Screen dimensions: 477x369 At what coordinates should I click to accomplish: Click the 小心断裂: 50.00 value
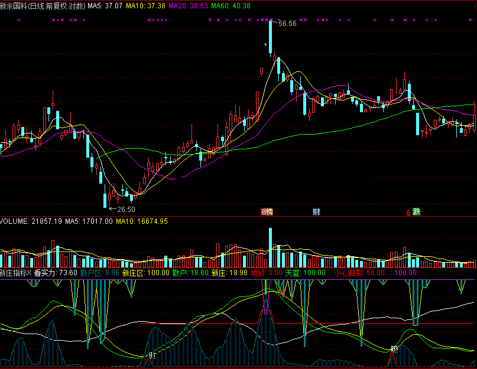(359, 273)
